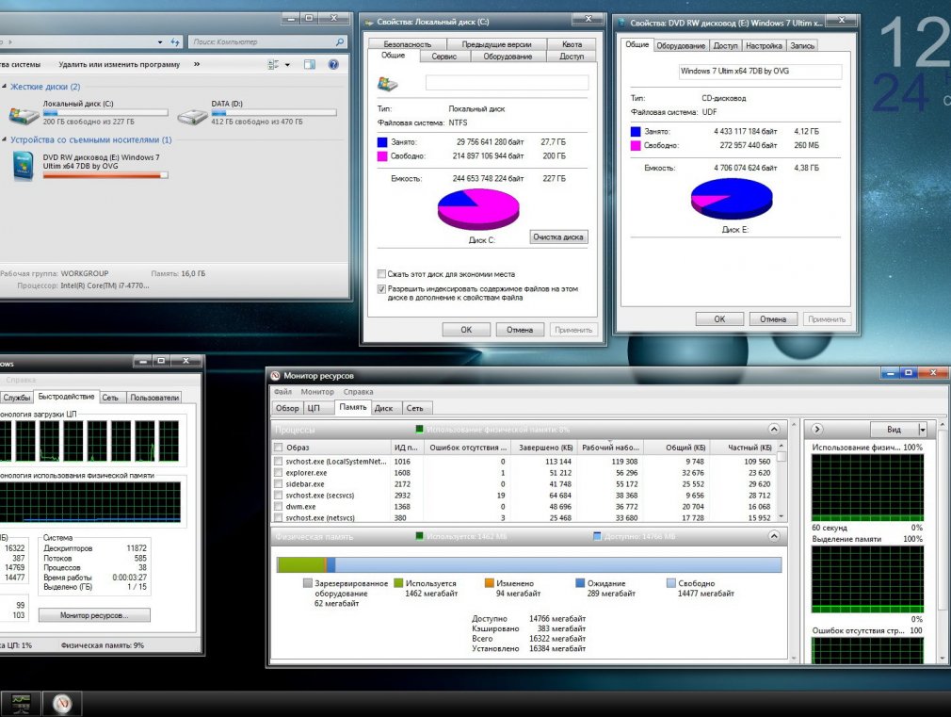Click Отмена in the DVD drive properties dialog
The height and width of the screenshot is (717, 951).
coord(773,318)
